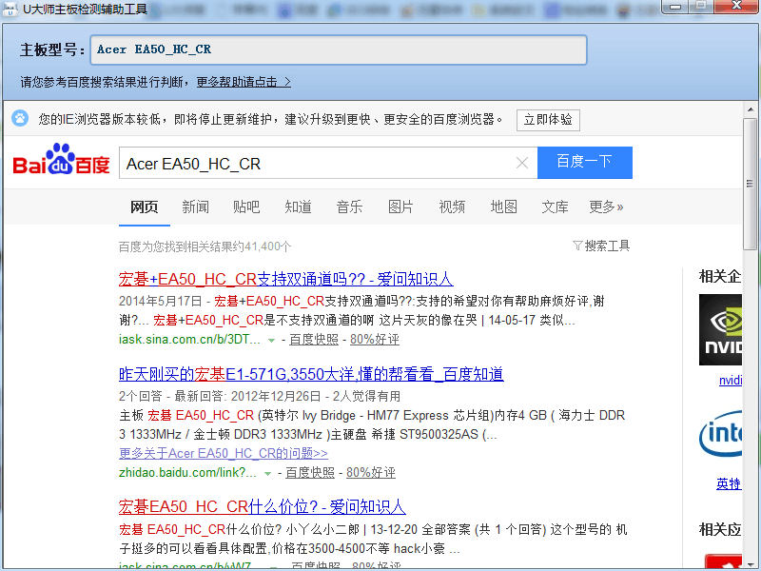
Task: Open result about 双通道 support
Action: click(x=285, y=279)
